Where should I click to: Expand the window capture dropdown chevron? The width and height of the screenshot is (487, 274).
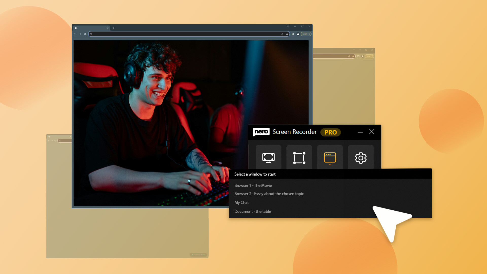coord(330,164)
